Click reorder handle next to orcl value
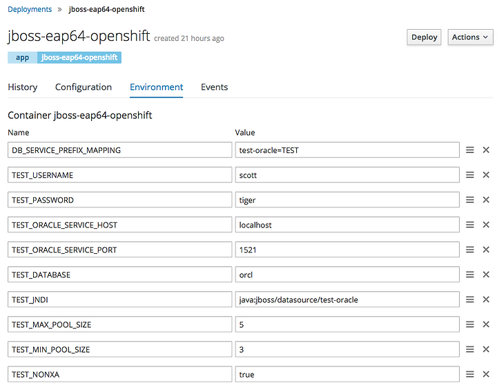 470,275
